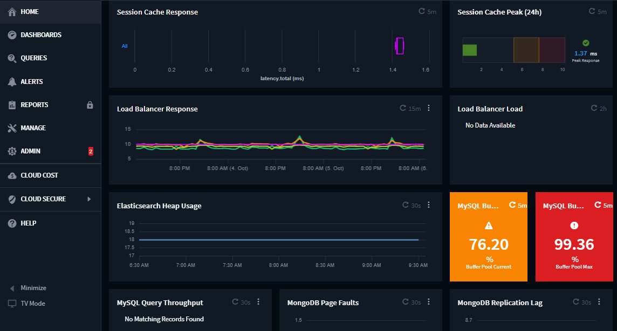Open Load Balancer Response options menu
The image size is (617, 331).
(429, 108)
